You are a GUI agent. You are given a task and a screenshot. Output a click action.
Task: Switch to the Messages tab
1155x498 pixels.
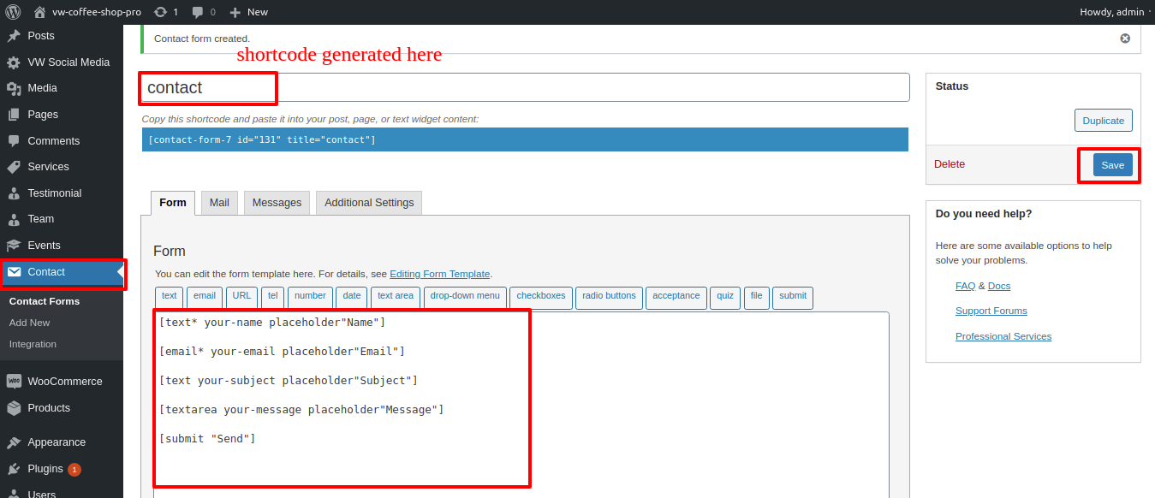[x=277, y=203]
